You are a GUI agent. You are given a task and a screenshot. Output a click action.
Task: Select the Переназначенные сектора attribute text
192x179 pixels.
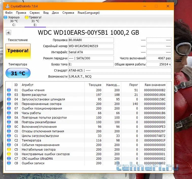(x=42, y=104)
